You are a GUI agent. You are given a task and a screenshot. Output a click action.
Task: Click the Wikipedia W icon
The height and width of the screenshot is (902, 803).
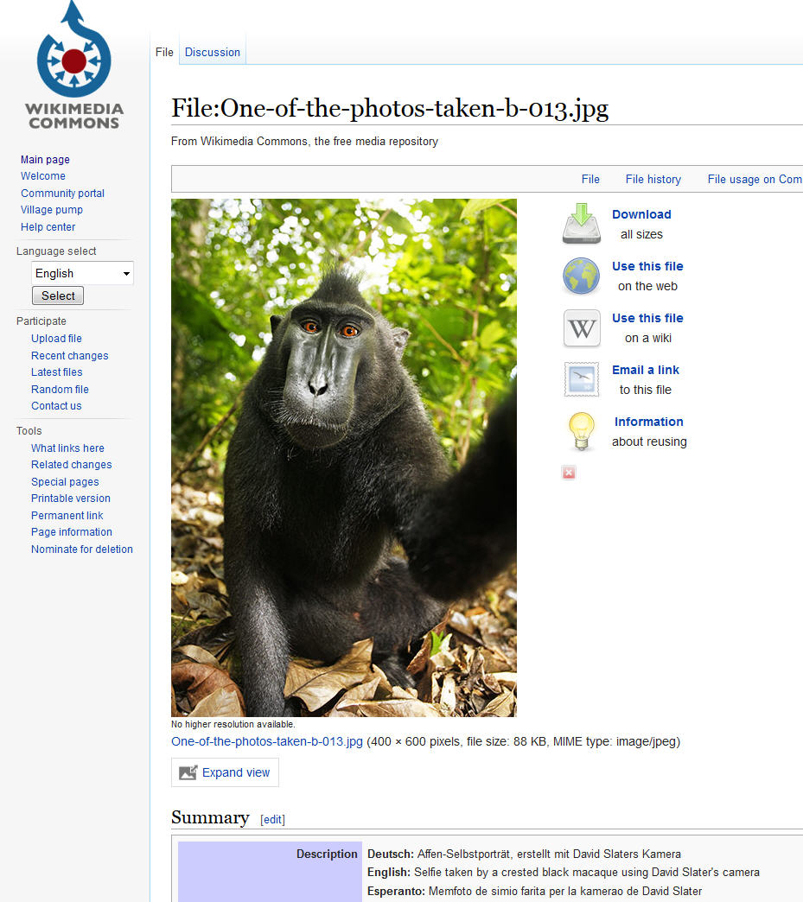coord(581,328)
